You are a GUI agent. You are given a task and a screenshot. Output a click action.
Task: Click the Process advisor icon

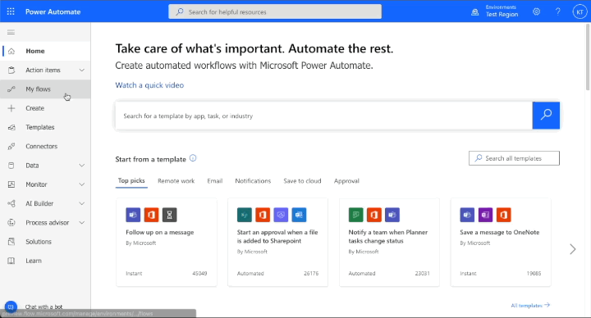click(11, 222)
